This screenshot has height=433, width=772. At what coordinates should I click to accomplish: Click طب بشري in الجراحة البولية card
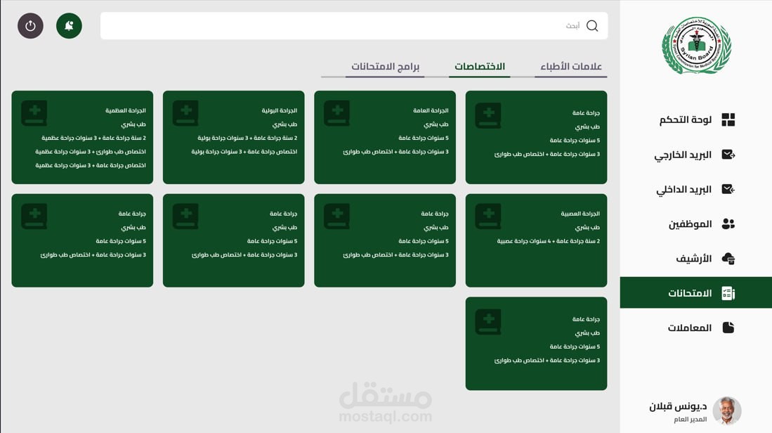click(284, 124)
